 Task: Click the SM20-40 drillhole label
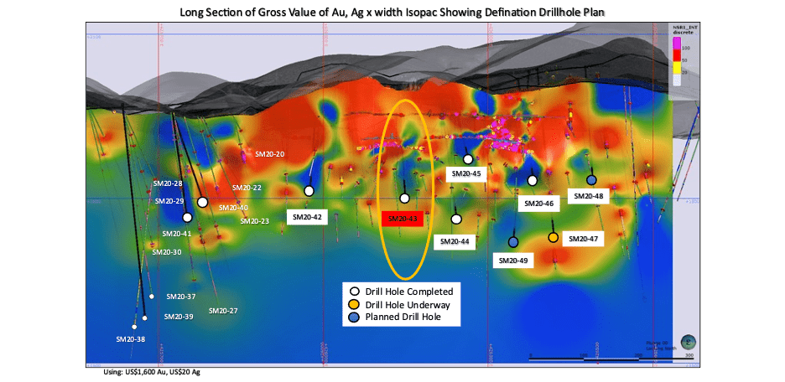click(233, 208)
